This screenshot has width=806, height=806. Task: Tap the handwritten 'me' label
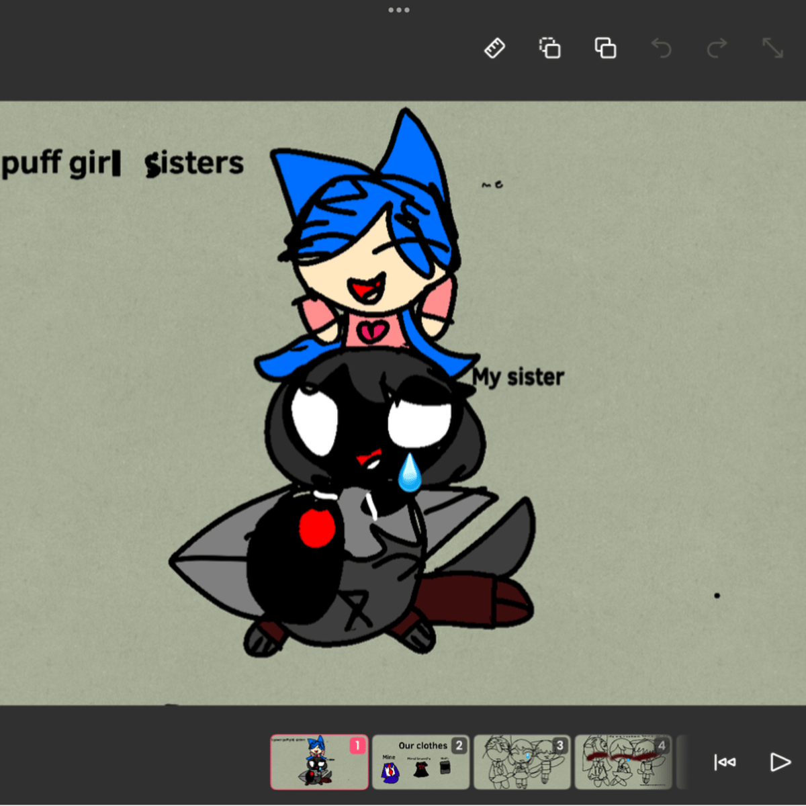click(492, 184)
